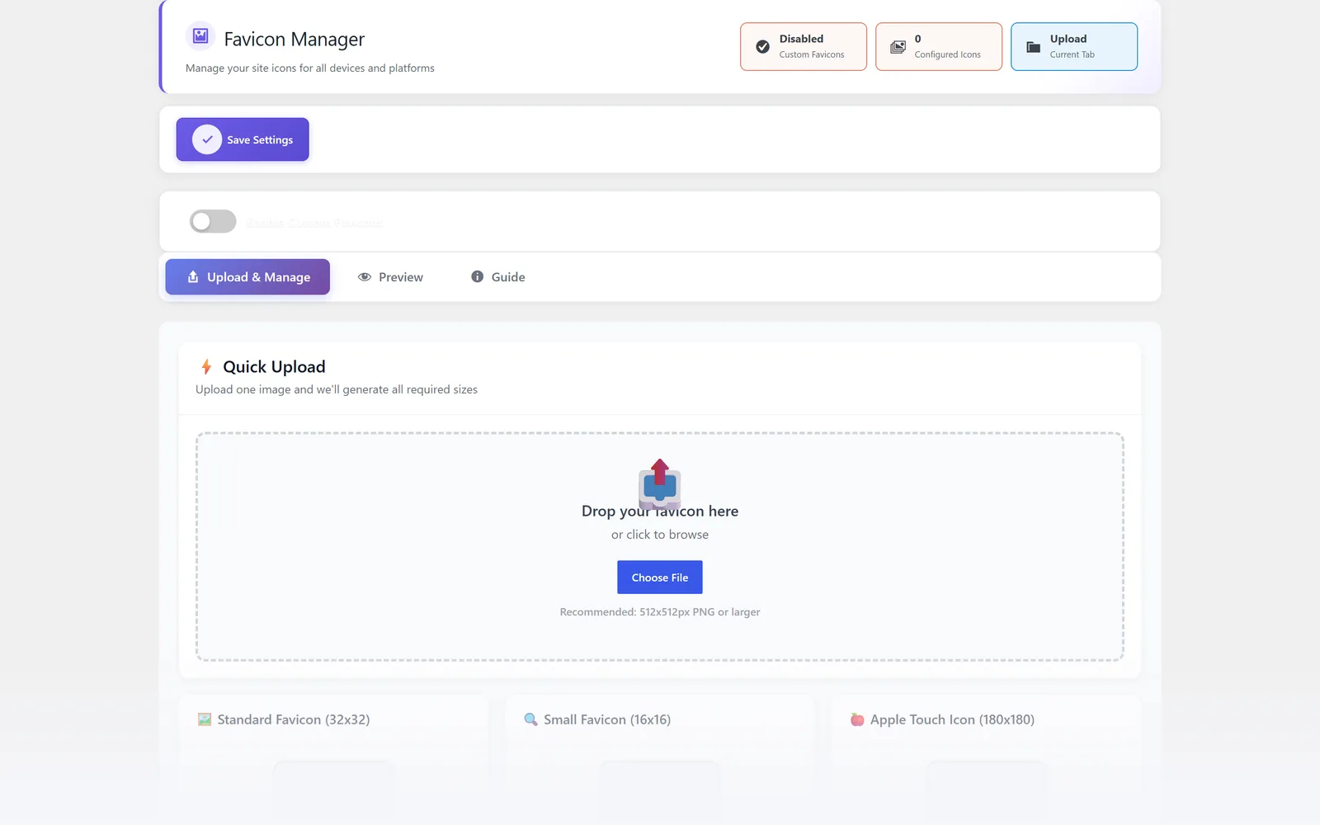Screen dimensions: 1320x825
Task: Click the upload tray icon in the drop zone
Action: click(x=660, y=483)
